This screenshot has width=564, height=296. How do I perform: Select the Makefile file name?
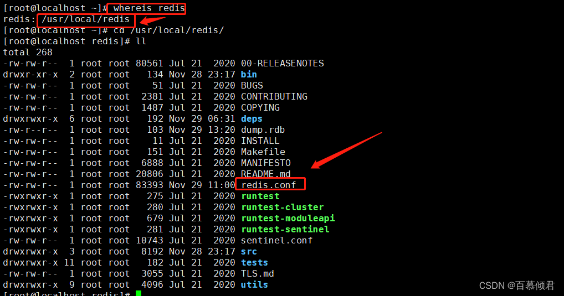point(263,152)
